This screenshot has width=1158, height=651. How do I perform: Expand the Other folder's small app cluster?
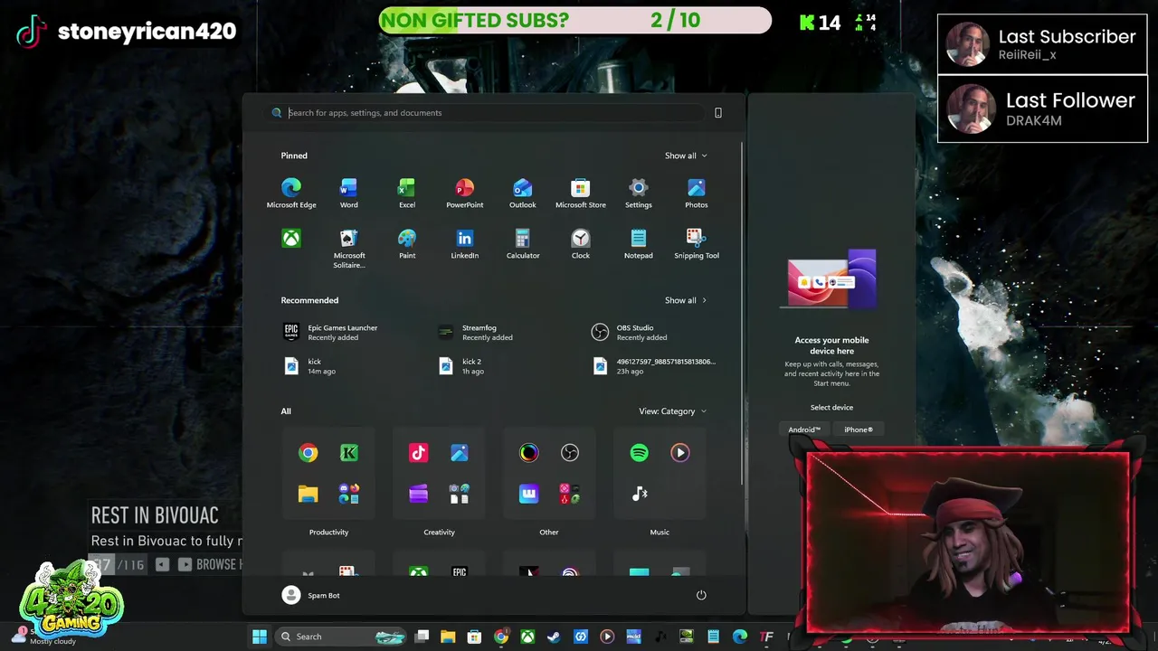point(570,494)
